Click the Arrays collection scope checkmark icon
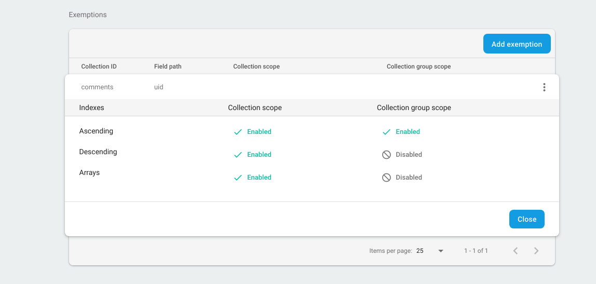 tap(238, 178)
